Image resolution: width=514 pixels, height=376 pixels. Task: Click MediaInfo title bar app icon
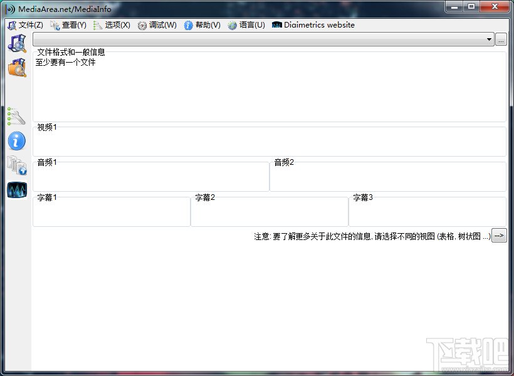click(x=10, y=9)
